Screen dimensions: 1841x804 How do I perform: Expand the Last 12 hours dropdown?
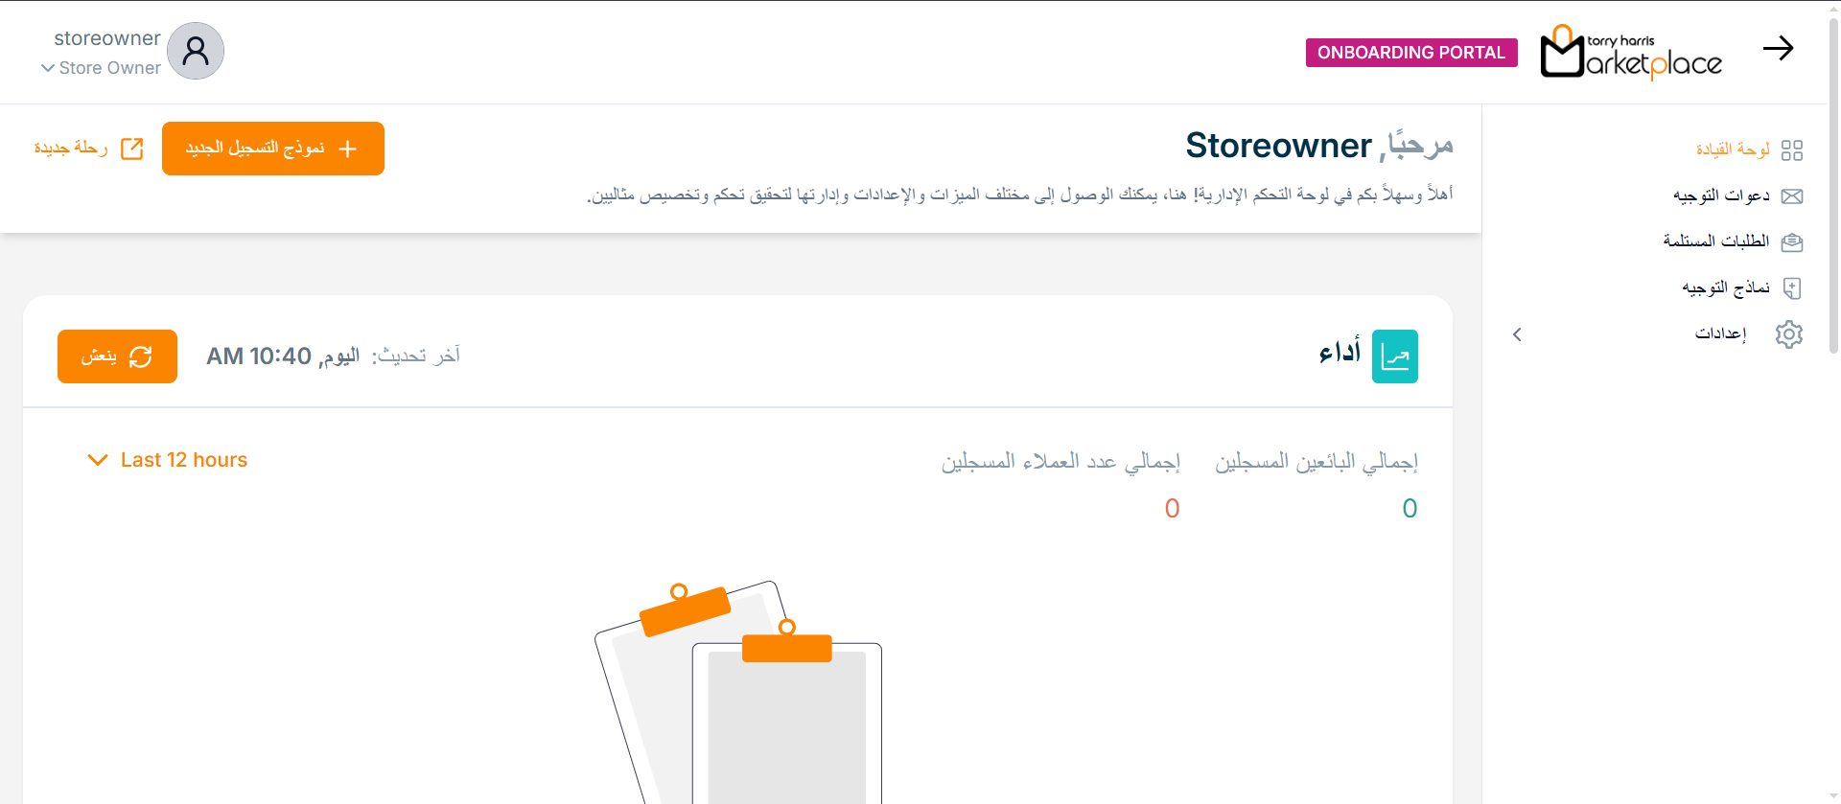(168, 460)
